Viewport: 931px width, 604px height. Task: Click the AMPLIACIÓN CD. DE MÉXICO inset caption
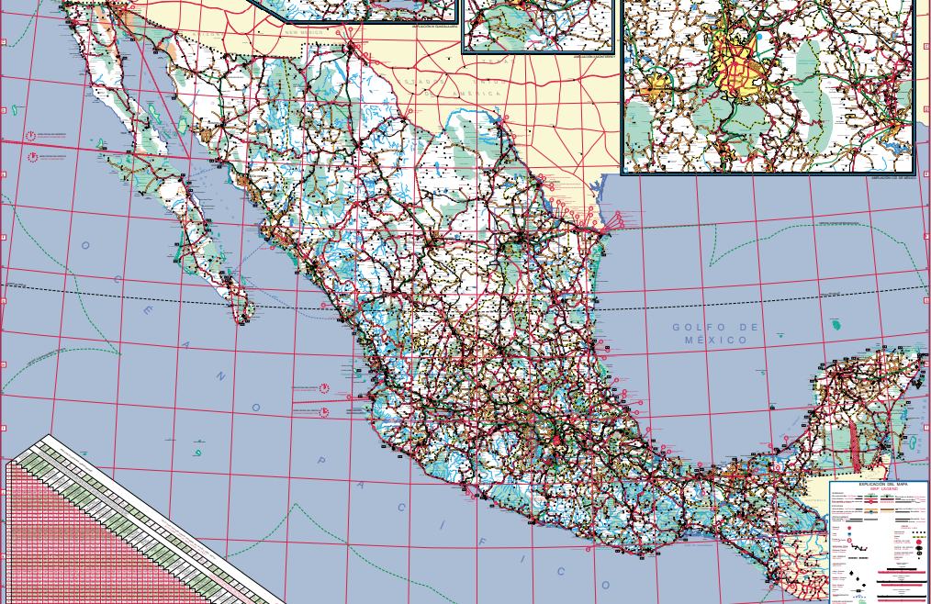coord(893,177)
